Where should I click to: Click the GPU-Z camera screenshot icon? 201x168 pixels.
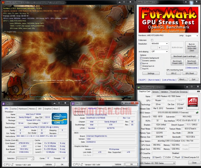[198, 92]
